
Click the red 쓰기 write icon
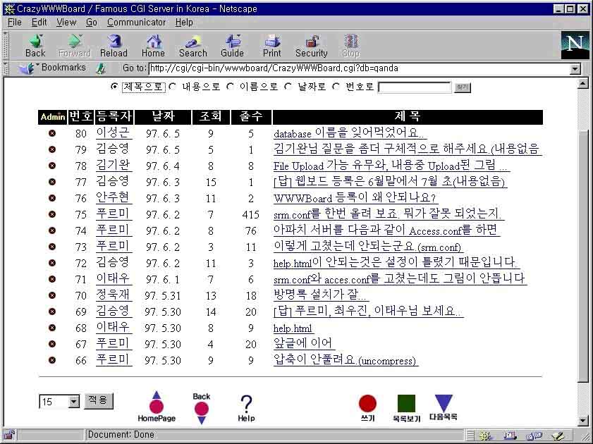(x=367, y=408)
